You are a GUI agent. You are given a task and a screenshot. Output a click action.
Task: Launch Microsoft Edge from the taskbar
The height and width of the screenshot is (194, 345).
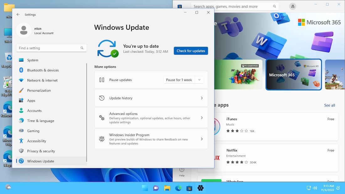pos(178,188)
